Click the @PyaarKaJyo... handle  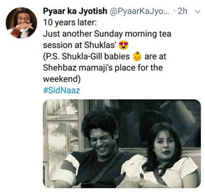pos(140,11)
